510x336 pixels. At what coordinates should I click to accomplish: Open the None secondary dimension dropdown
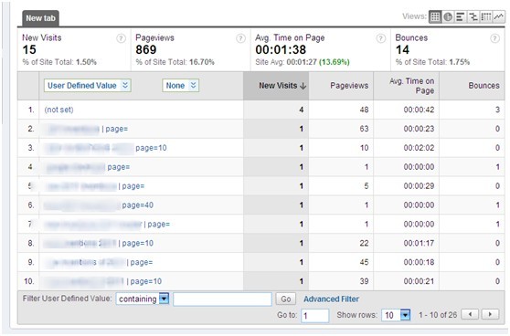tap(181, 86)
